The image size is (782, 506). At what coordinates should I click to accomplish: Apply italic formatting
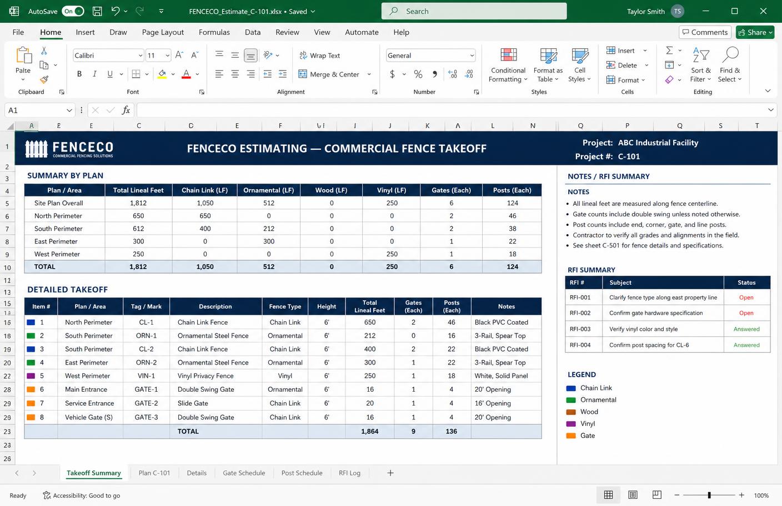coord(94,74)
